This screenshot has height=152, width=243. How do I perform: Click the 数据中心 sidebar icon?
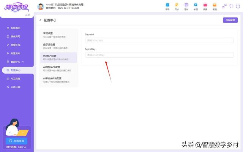click(x=8, y=62)
